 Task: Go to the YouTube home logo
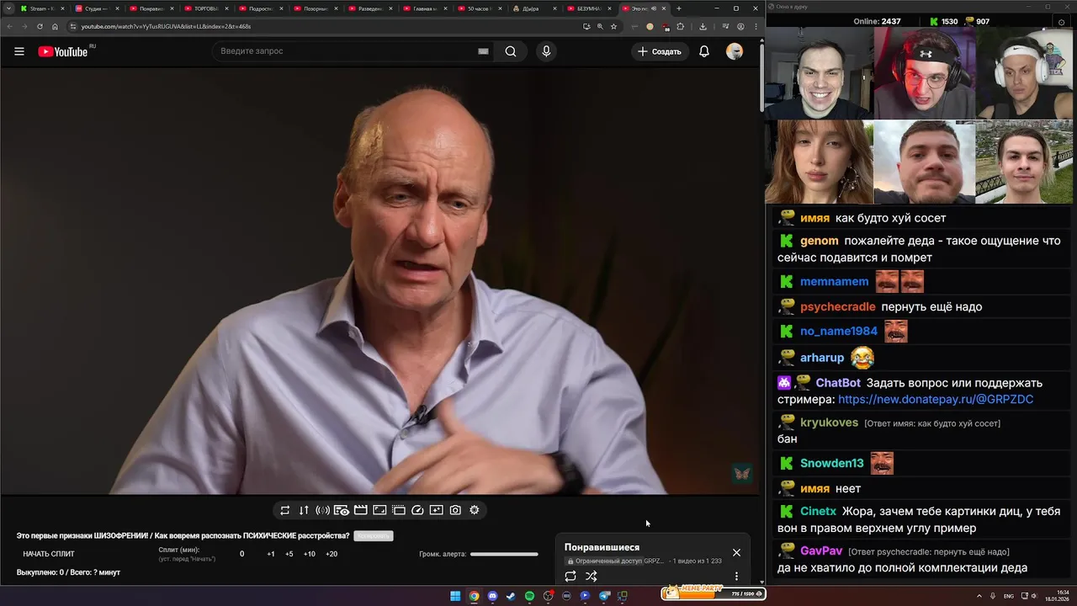click(x=63, y=51)
